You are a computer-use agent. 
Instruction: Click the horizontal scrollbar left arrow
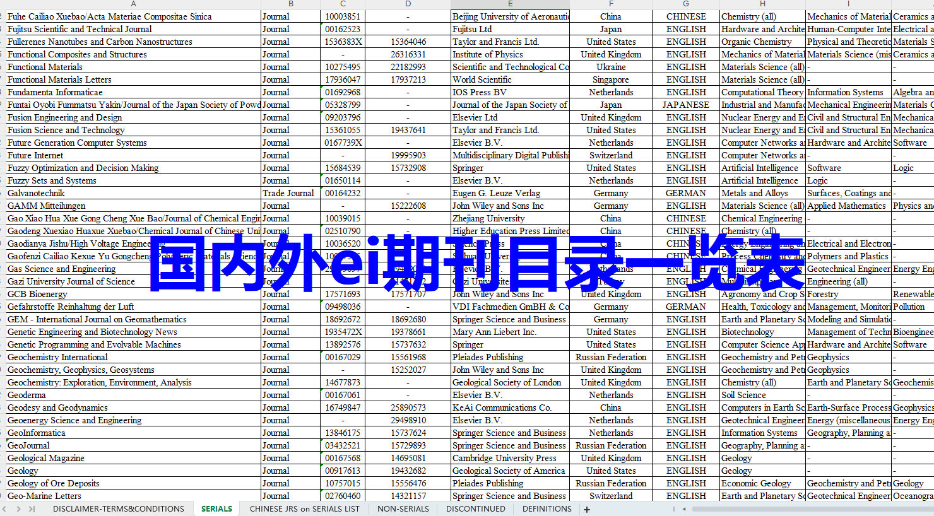[685, 509]
